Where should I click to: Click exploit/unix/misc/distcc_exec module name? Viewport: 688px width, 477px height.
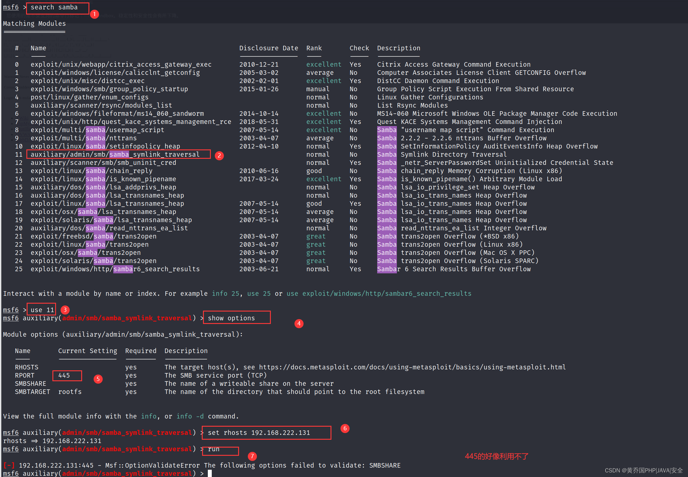88,81
